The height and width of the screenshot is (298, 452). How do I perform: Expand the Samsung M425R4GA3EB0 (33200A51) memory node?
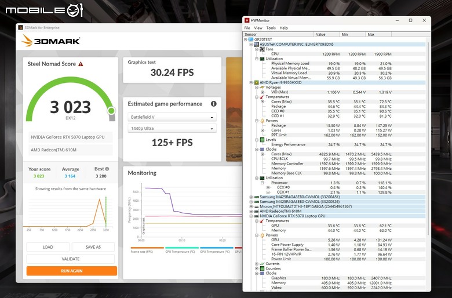(x=251, y=197)
